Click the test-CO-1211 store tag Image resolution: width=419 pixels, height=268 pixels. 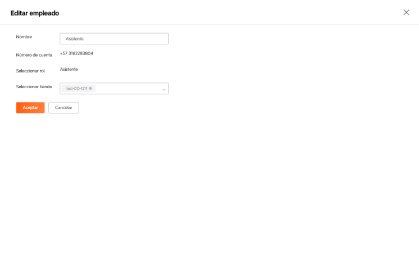pos(78,88)
